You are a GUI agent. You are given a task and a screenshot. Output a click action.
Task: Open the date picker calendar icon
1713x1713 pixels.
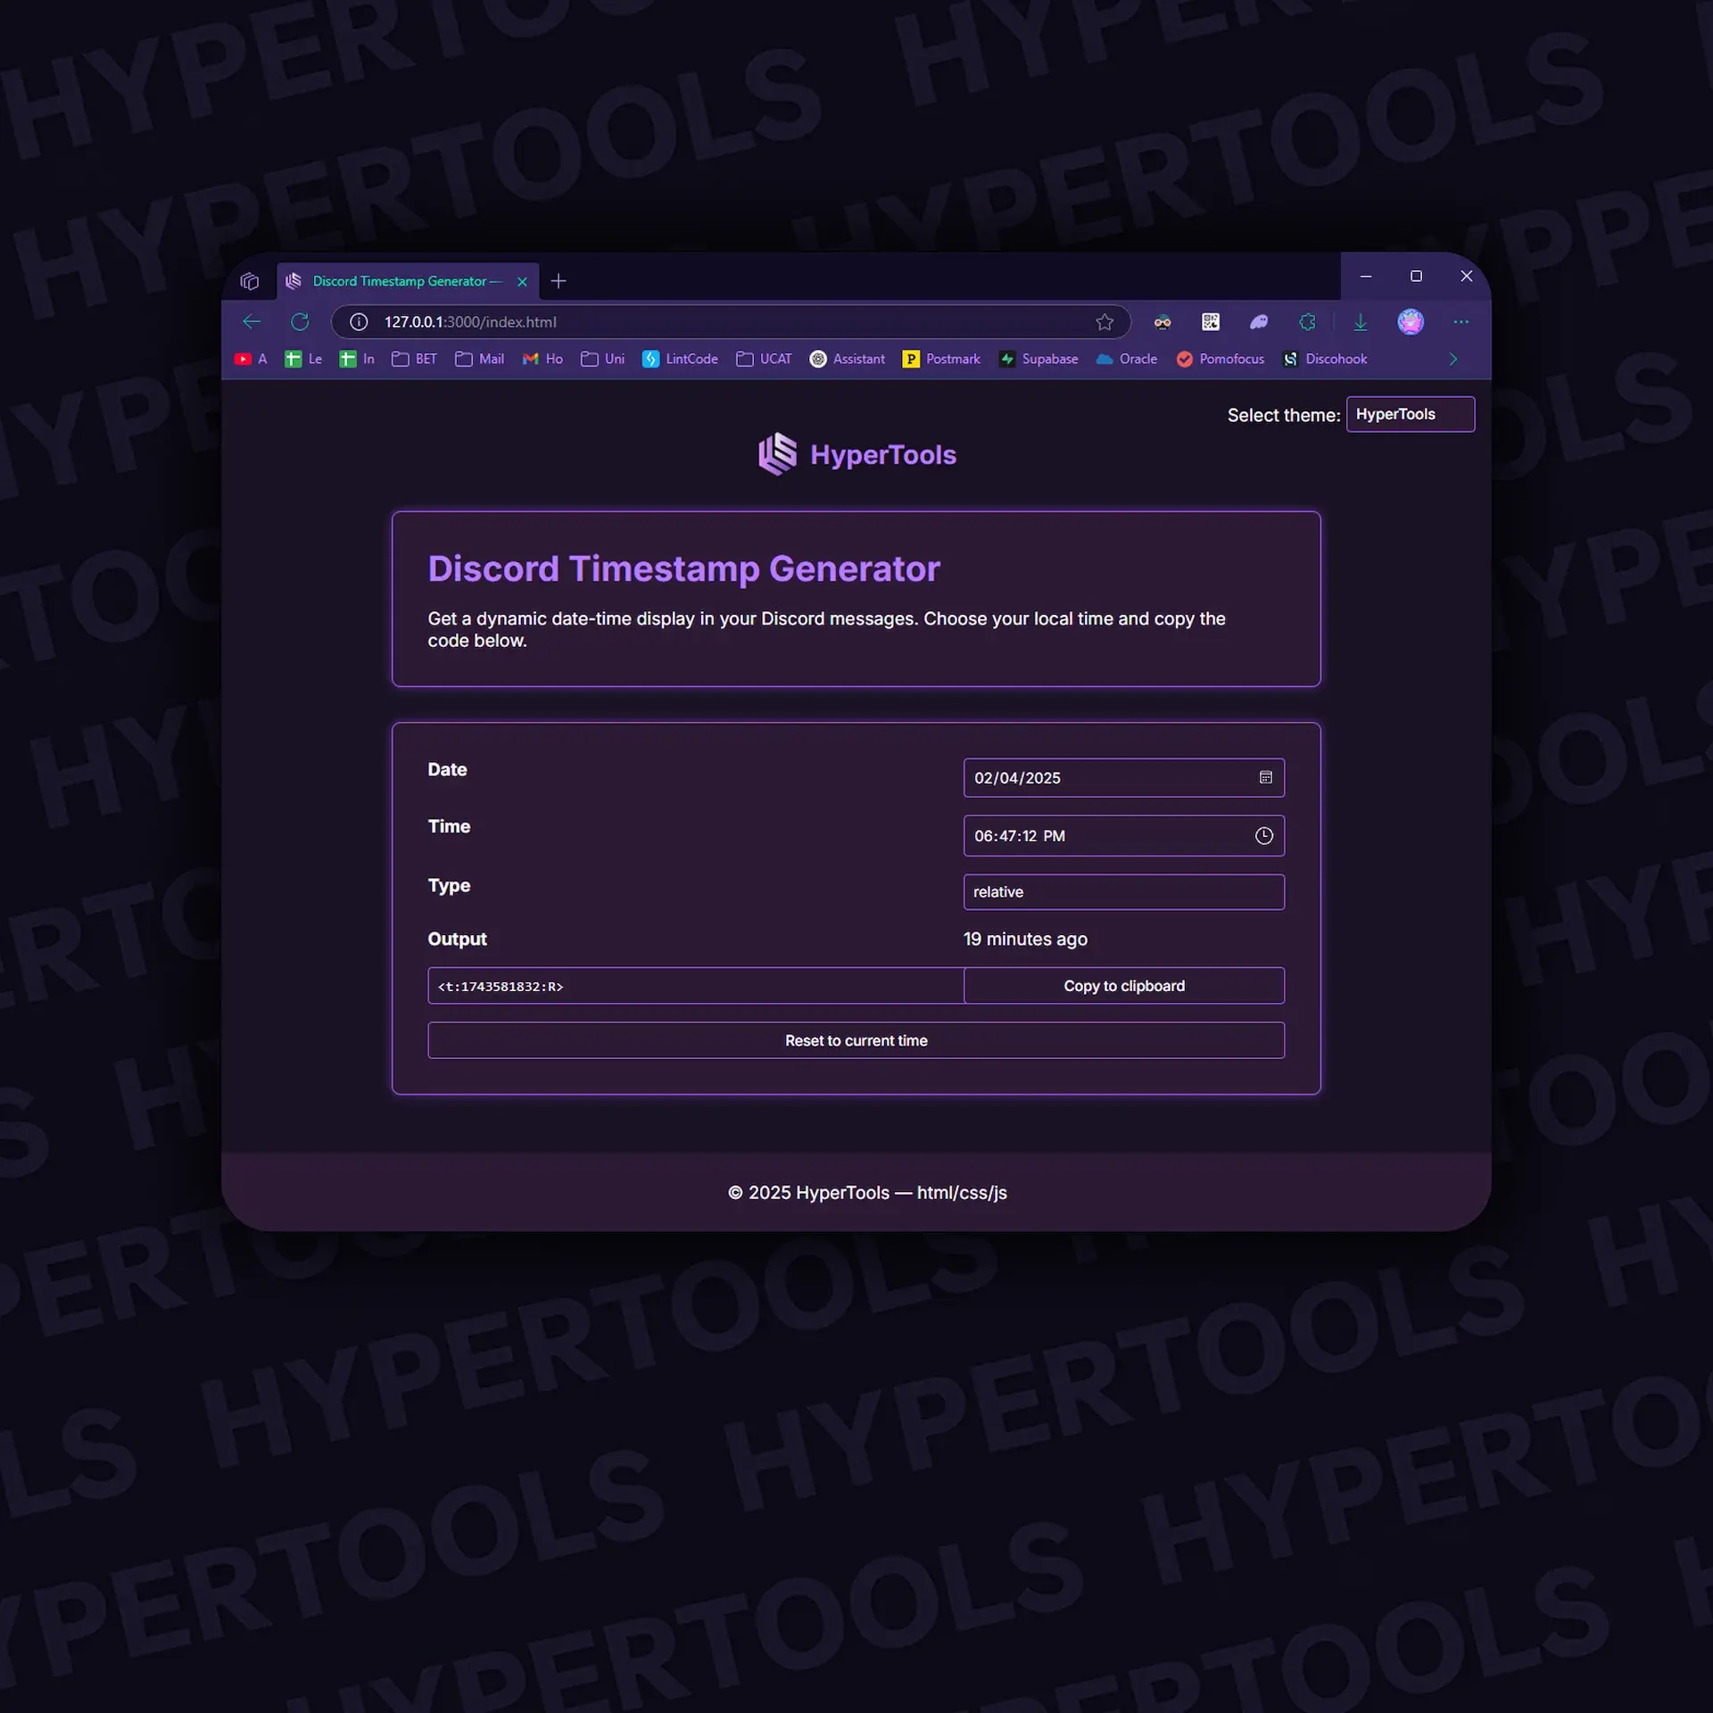[x=1266, y=777]
